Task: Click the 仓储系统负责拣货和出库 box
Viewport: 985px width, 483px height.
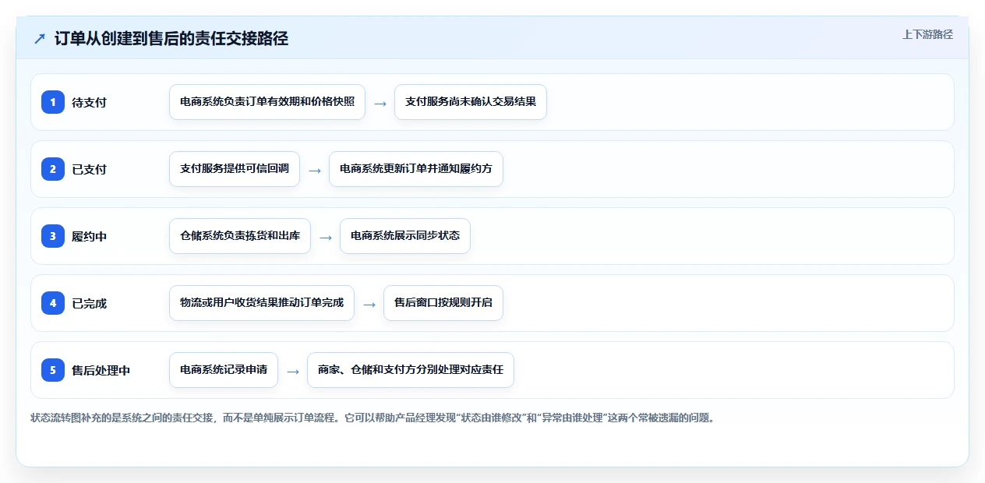Action: tap(240, 236)
